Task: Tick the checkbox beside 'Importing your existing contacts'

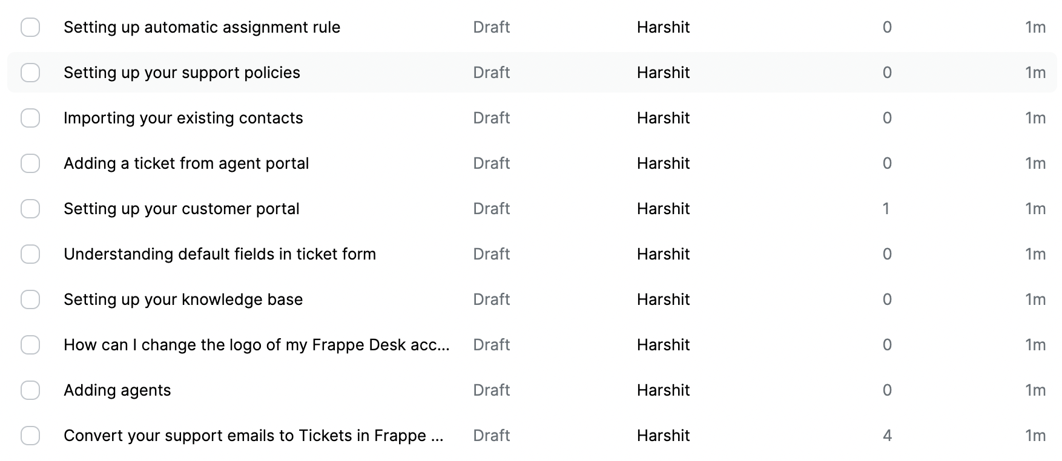Action: pos(30,117)
